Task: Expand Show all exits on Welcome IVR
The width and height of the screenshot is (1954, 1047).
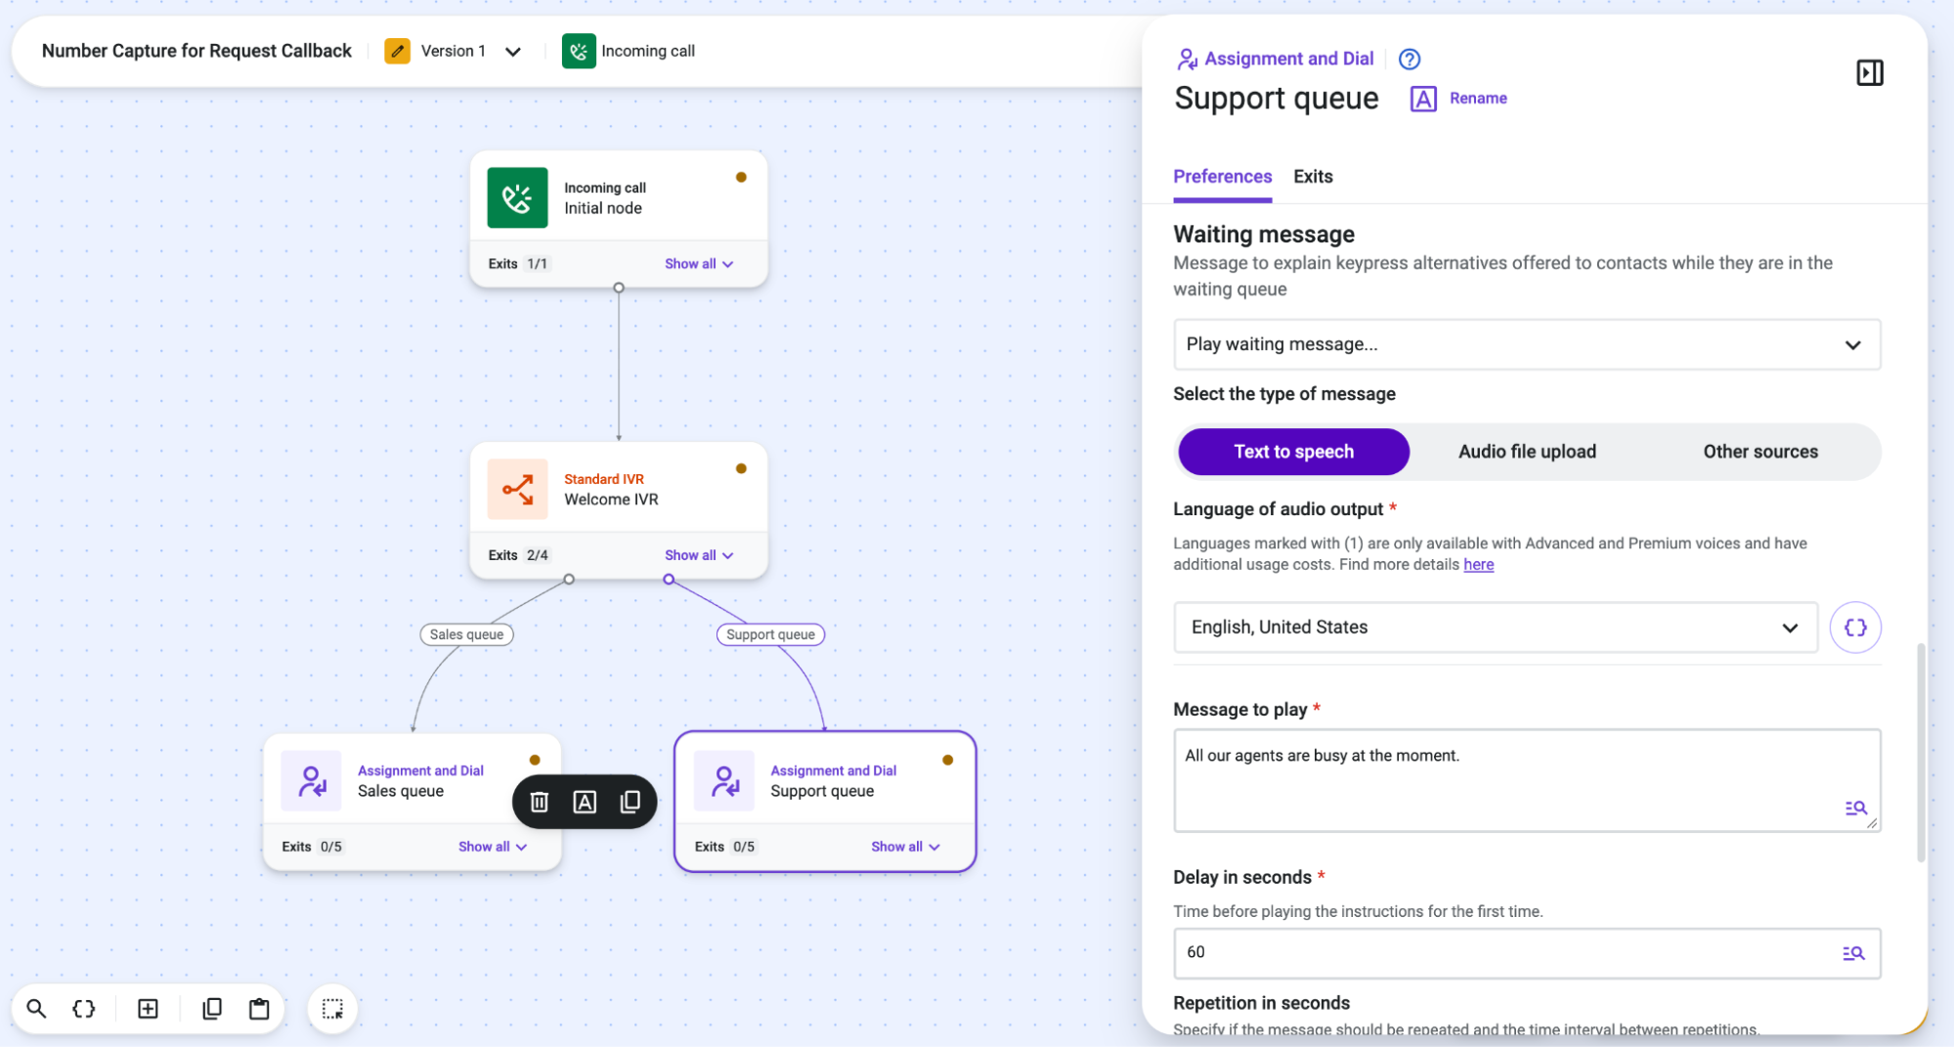Action: (x=699, y=555)
